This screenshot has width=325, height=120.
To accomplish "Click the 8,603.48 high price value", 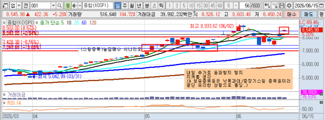I will click(x=241, y=15).
